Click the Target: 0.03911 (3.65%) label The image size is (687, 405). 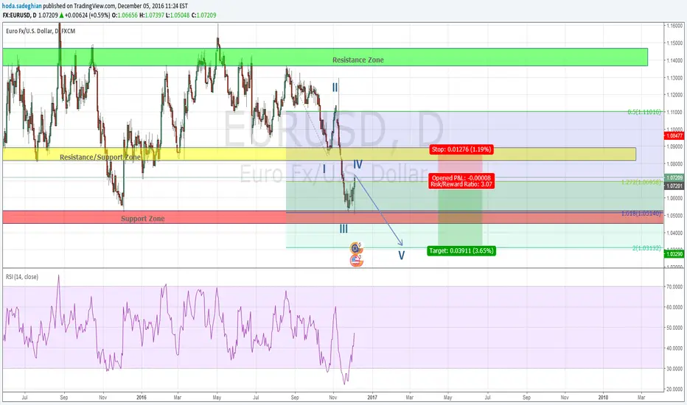tap(461, 250)
